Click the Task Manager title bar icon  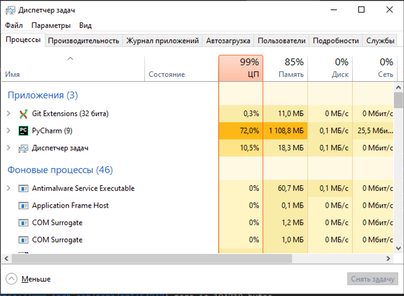click(x=10, y=10)
